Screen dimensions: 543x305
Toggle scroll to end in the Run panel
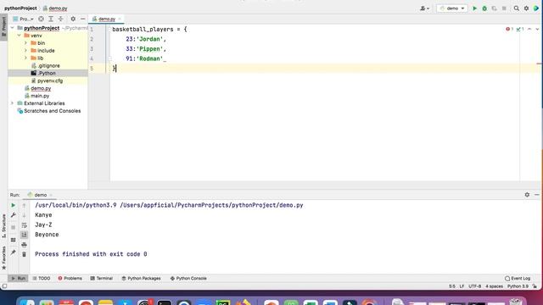point(24,235)
